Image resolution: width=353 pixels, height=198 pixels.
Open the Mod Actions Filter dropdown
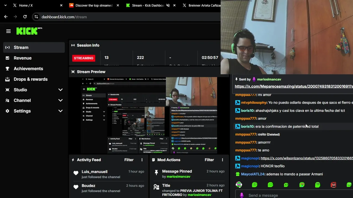tap(209, 160)
